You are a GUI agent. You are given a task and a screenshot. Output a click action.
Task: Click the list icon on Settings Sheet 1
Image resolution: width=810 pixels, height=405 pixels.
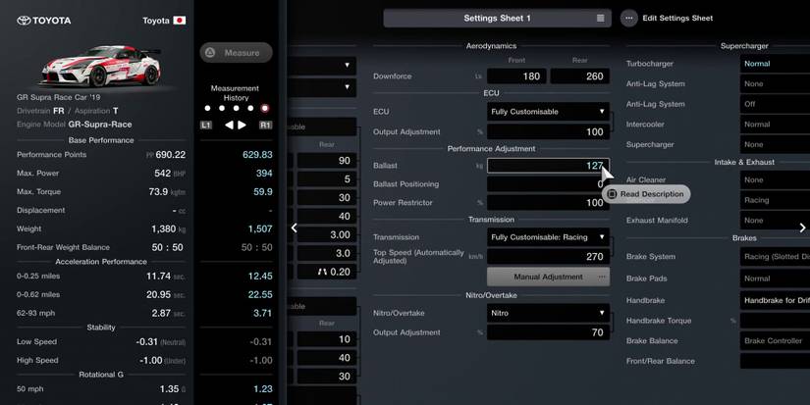point(600,18)
